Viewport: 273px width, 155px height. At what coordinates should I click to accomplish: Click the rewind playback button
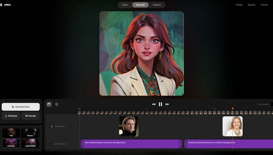pos(154,104)
